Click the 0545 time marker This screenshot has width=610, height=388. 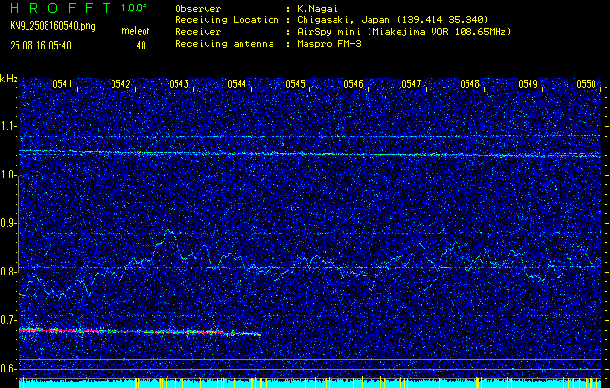[295, 84]
